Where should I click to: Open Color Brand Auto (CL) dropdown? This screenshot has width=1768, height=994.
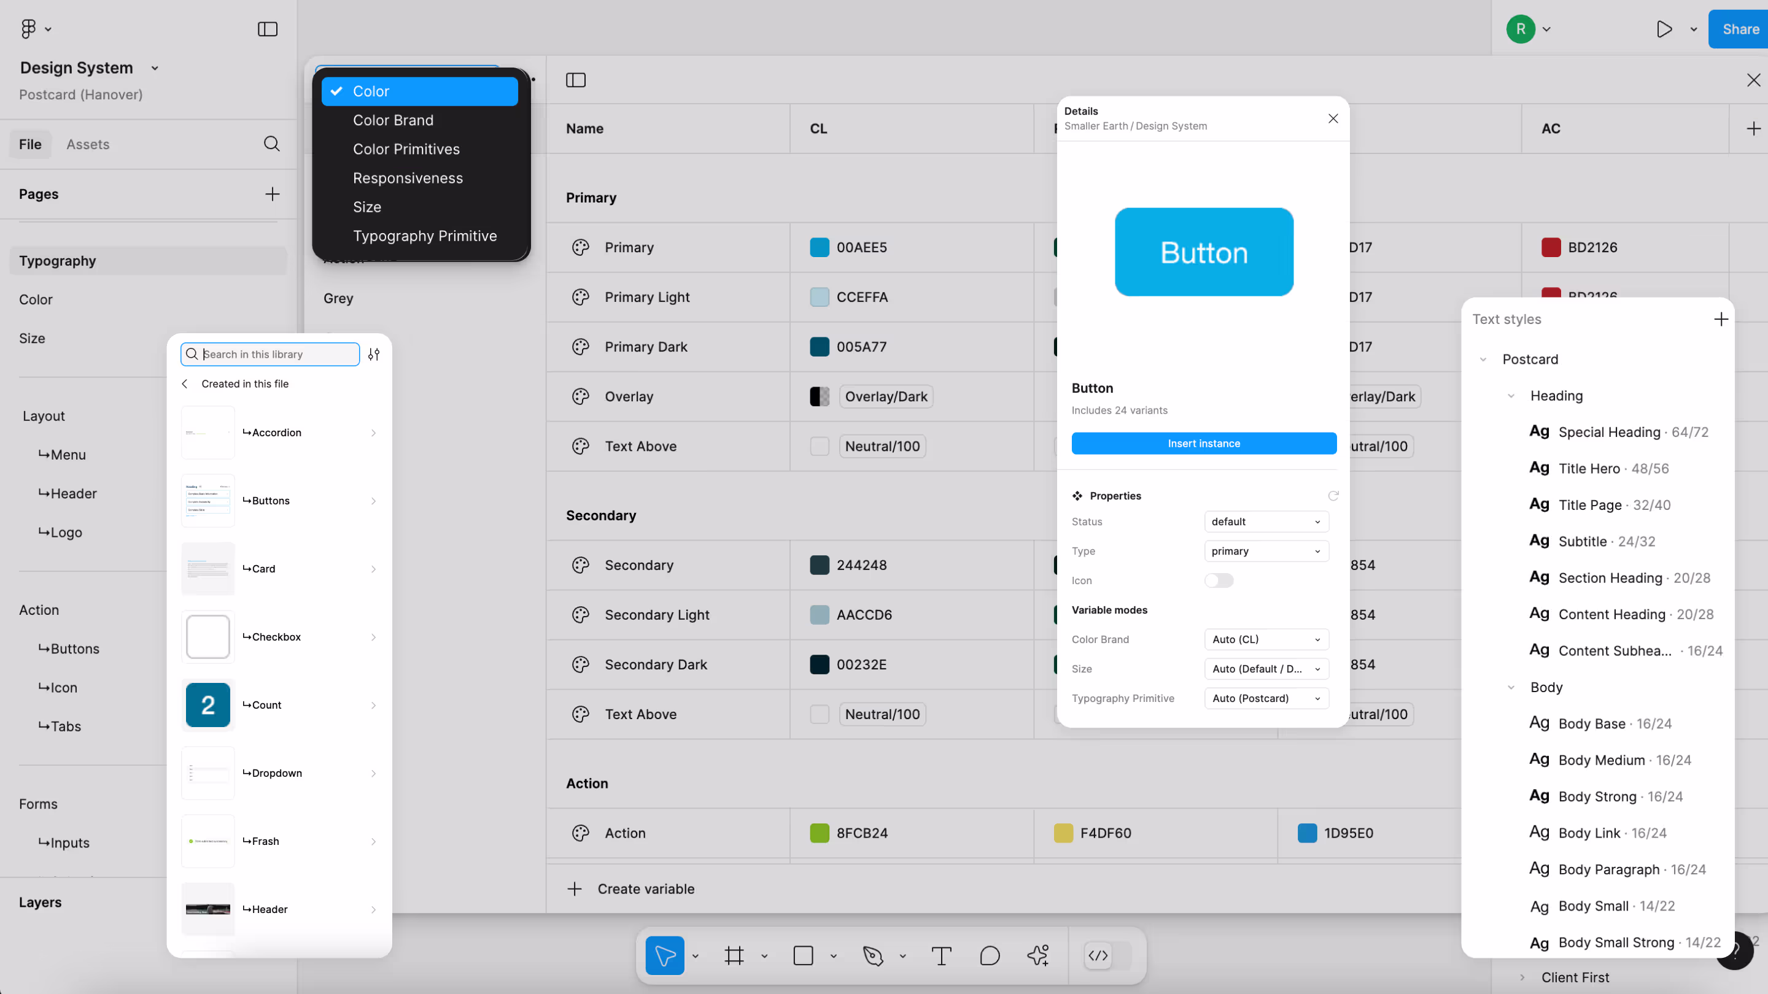click(x=1266, y=639)
